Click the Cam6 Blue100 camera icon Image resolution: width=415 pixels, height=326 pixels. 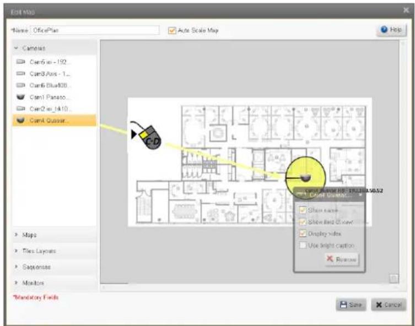(x=20, y=85)
